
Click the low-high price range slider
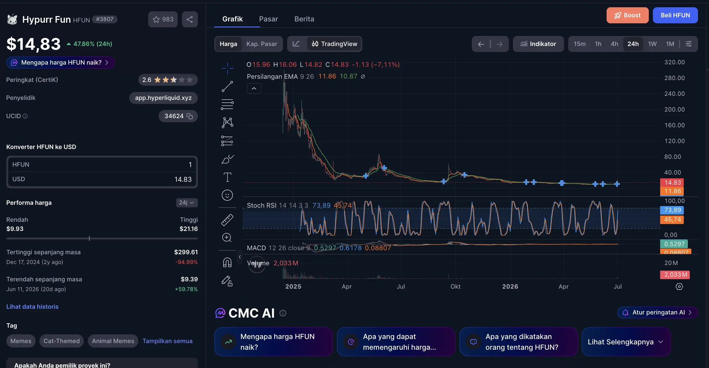pos(102,239)
